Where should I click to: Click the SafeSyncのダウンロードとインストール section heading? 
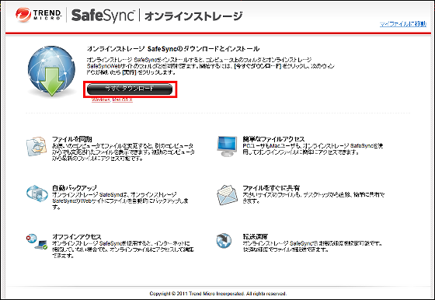coord(173,49)
